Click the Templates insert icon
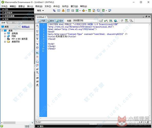The width and height of the screenshot is (152, 128). tap(104, 10)
